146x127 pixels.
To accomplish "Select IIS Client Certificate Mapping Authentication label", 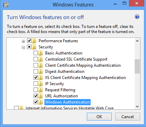I will coord(85,78).
